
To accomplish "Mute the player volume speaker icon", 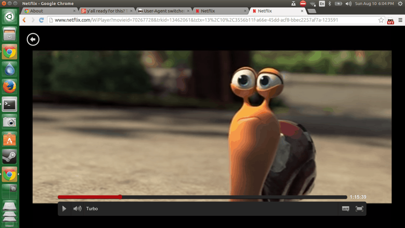I will pos(77,209).
